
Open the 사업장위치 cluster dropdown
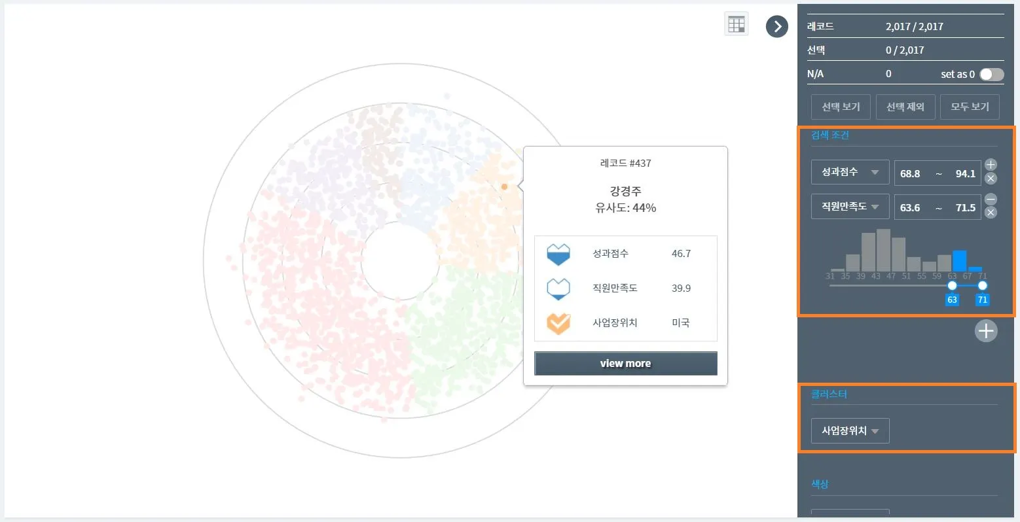tap(850, 431)
